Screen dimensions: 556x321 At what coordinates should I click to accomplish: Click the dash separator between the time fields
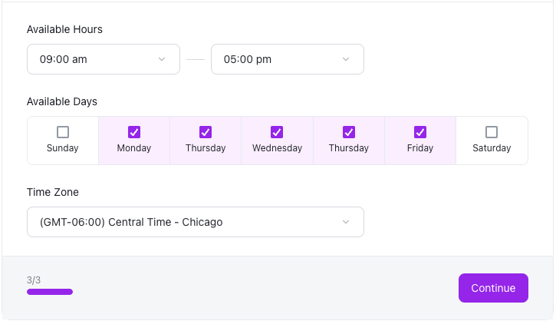coord(196,60)
